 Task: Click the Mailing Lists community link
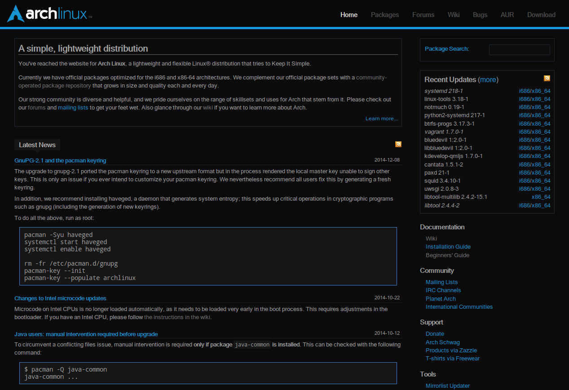click(x=441, y=282)
